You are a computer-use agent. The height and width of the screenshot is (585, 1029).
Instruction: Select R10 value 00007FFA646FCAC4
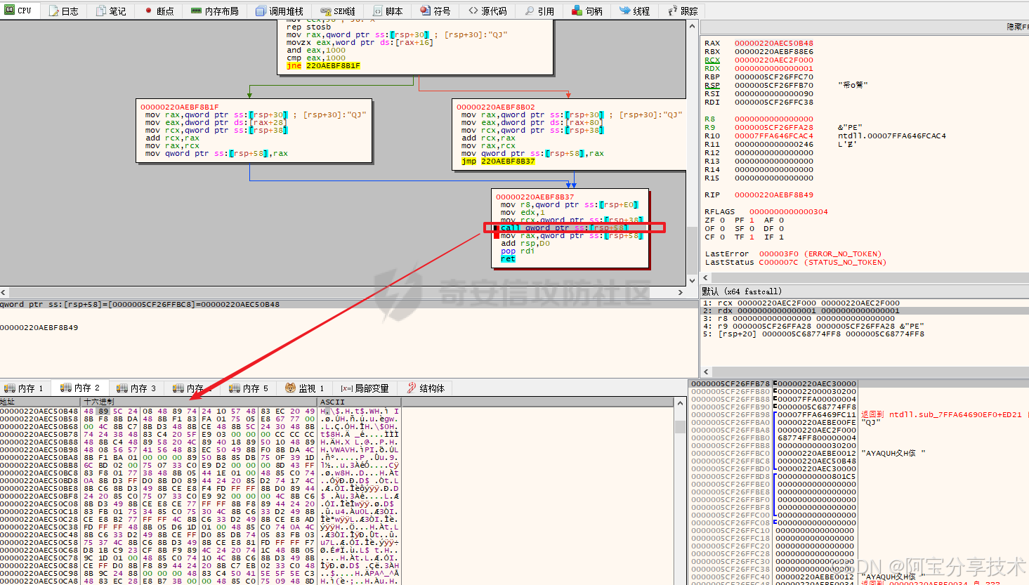tap(774, 136)
